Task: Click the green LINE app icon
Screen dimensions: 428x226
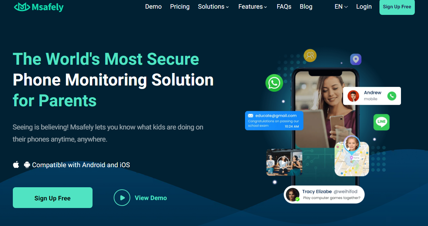Action: 382,122
